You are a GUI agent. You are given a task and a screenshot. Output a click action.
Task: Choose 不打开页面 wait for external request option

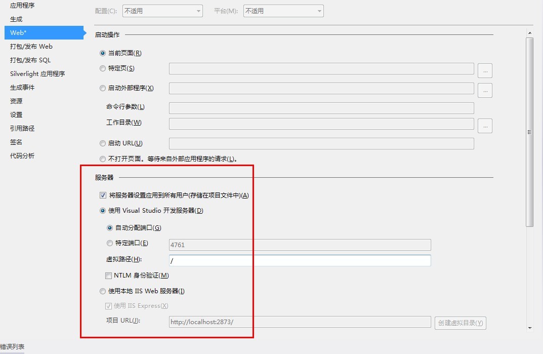pyautogui.click(x=103, y=159)
